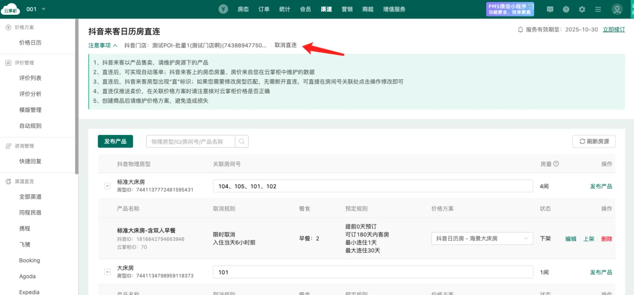Go to the 房态 menu
The width and height of the screenshot is (634, 295).
(x=243, y=9)
